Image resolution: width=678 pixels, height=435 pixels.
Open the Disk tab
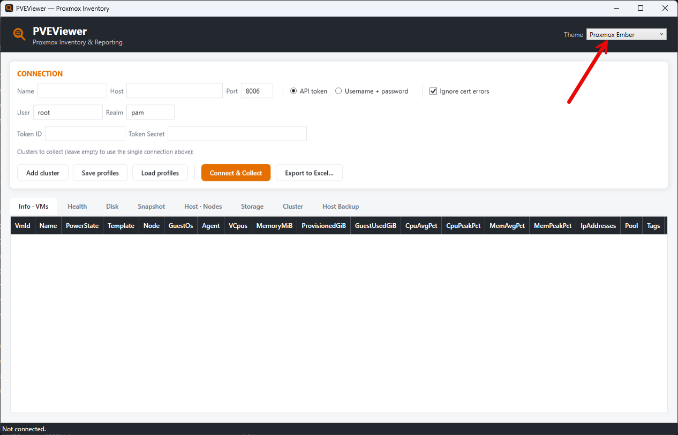[x=112, y=207]
